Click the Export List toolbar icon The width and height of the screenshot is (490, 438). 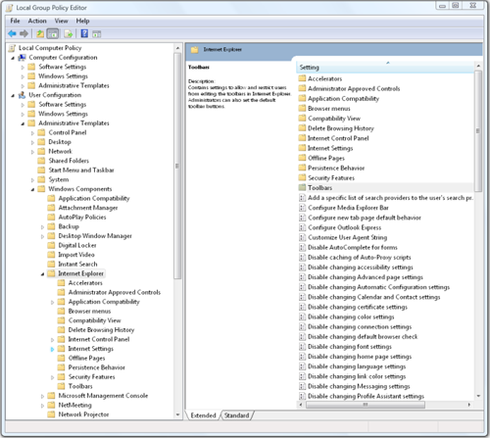click(69, 33)
